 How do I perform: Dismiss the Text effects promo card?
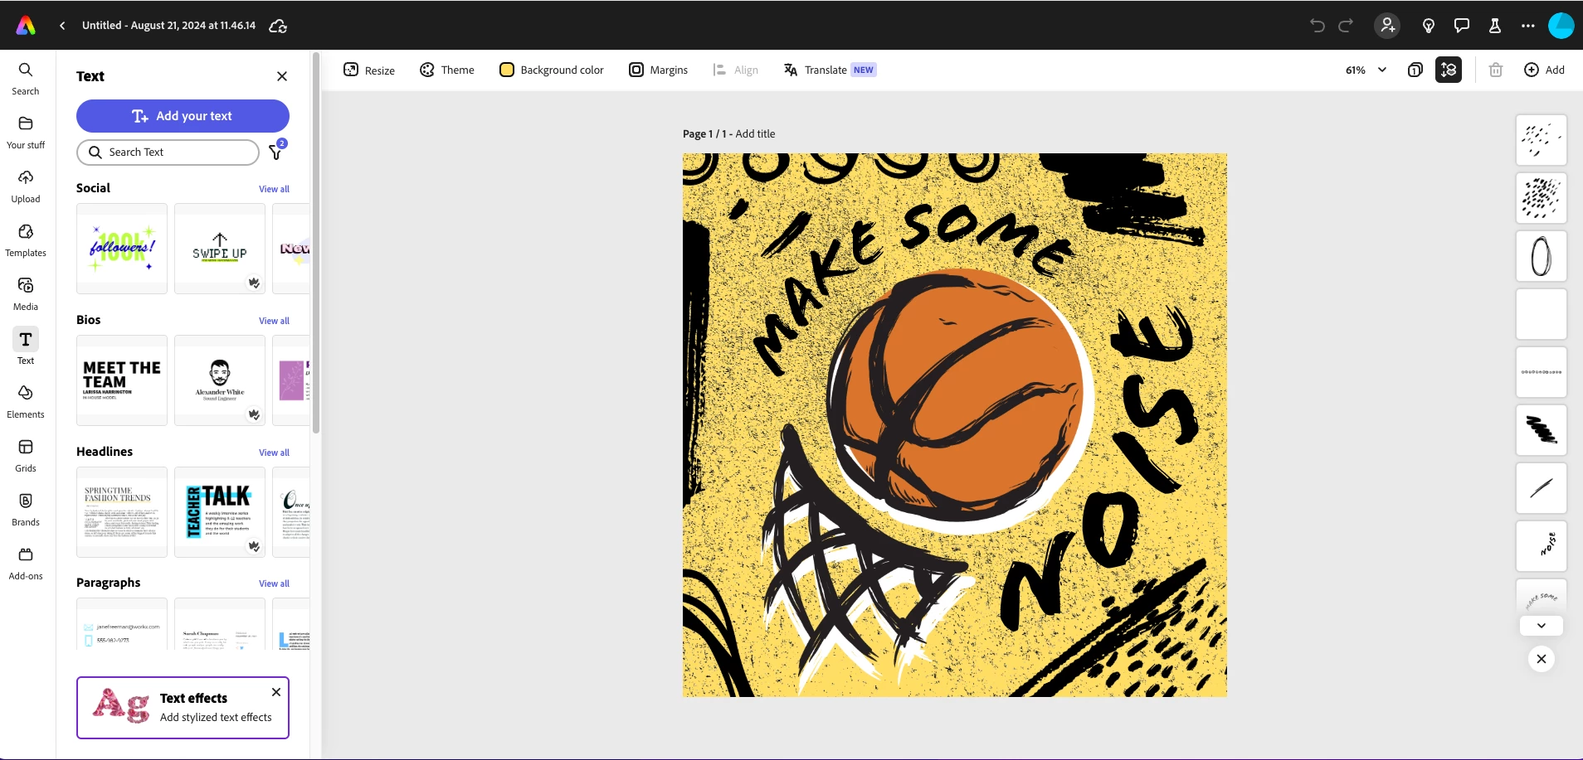click(276, 692)
